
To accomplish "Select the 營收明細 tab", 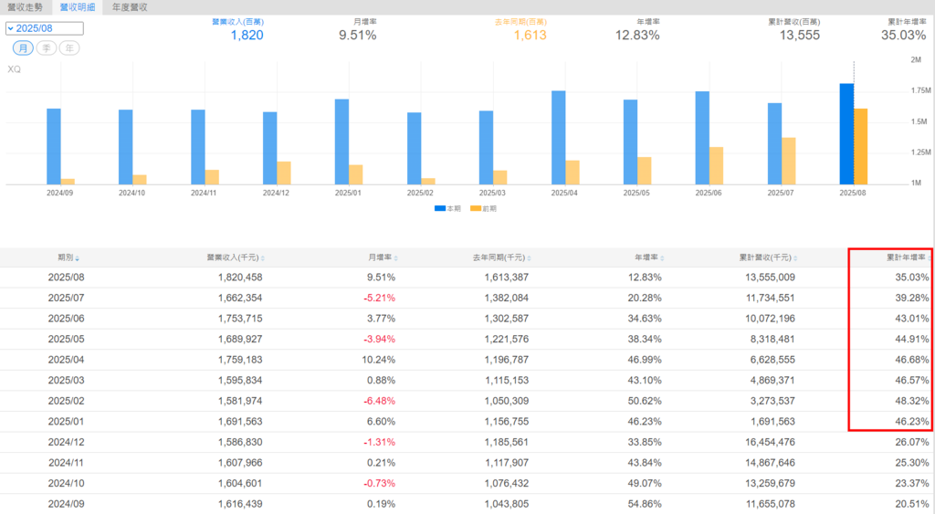I will pos(78,7).
